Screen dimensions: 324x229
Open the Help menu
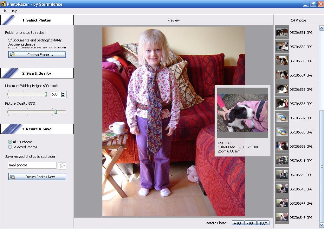[x=14, y=11]
